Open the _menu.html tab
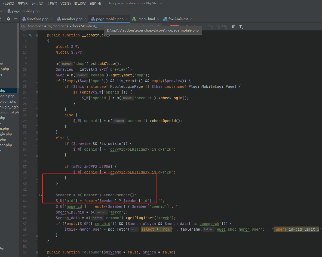Screen dimensions: 322x257 coord(146,19)
